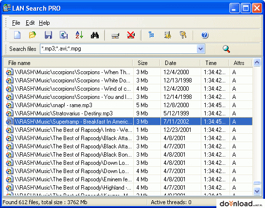Viewport: 265px width, 208px height.
Task: Click date cell 5/12/1999
Action: pos(176,113)
